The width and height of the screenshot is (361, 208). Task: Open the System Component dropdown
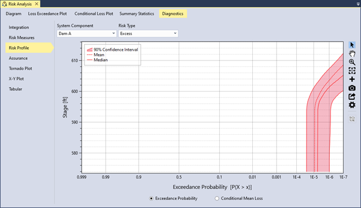pyautogui.click(x=87, y=33)
